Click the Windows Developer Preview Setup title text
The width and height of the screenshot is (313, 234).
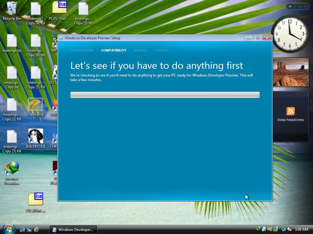pos(92,38)
